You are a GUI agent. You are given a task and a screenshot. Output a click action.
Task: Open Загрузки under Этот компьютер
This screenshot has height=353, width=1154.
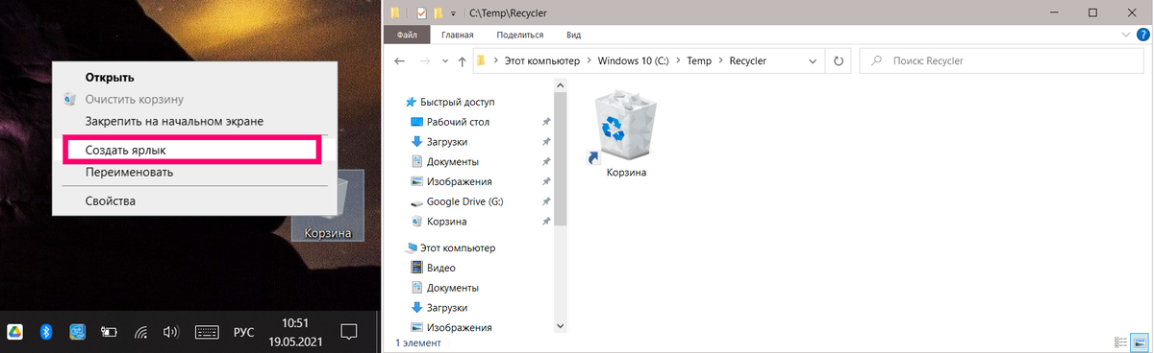pyautogui.click(x=446, y=308)
